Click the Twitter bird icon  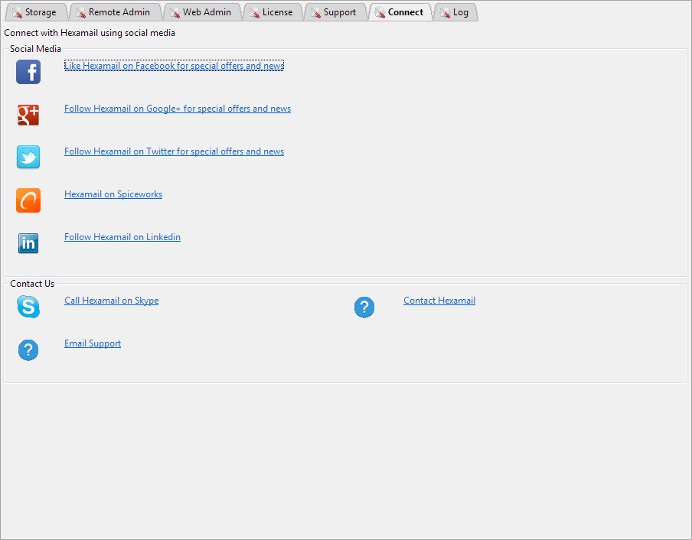[x=28, y=158]
